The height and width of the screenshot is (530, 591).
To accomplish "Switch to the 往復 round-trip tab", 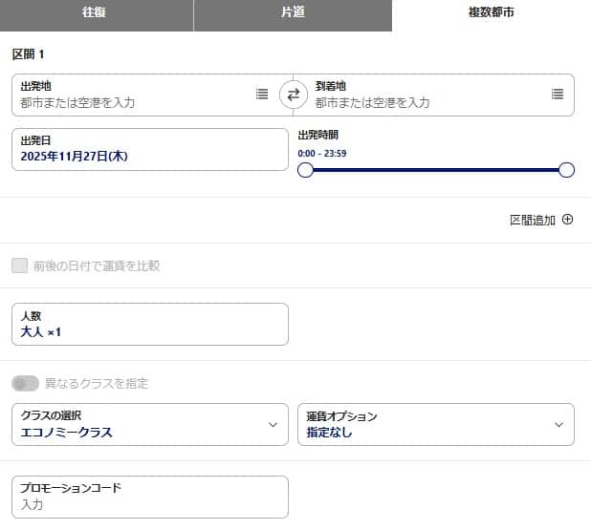I will 97,15.
